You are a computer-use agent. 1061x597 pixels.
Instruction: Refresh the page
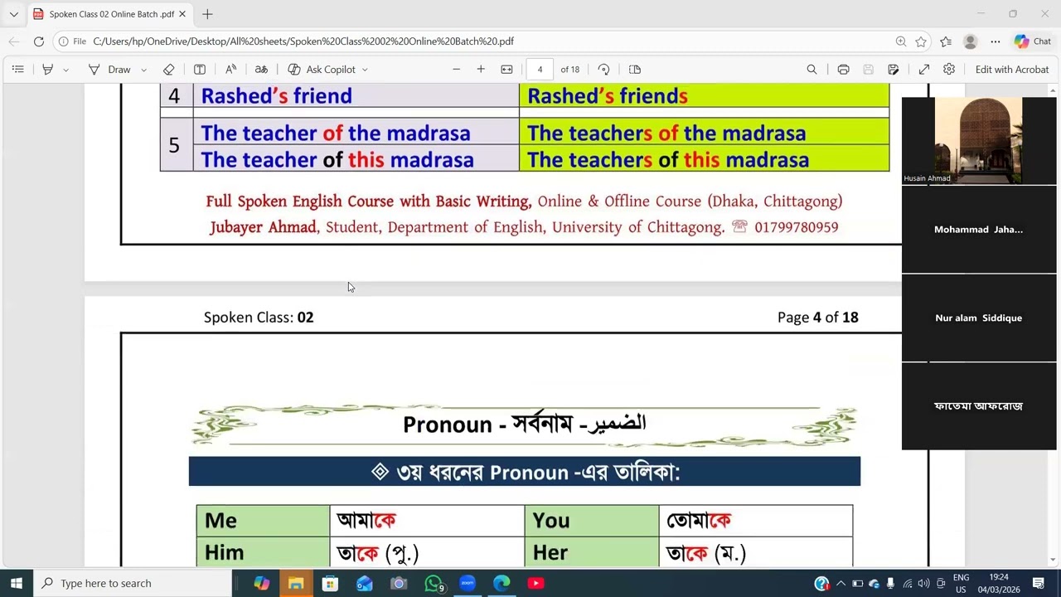point(38,41)
